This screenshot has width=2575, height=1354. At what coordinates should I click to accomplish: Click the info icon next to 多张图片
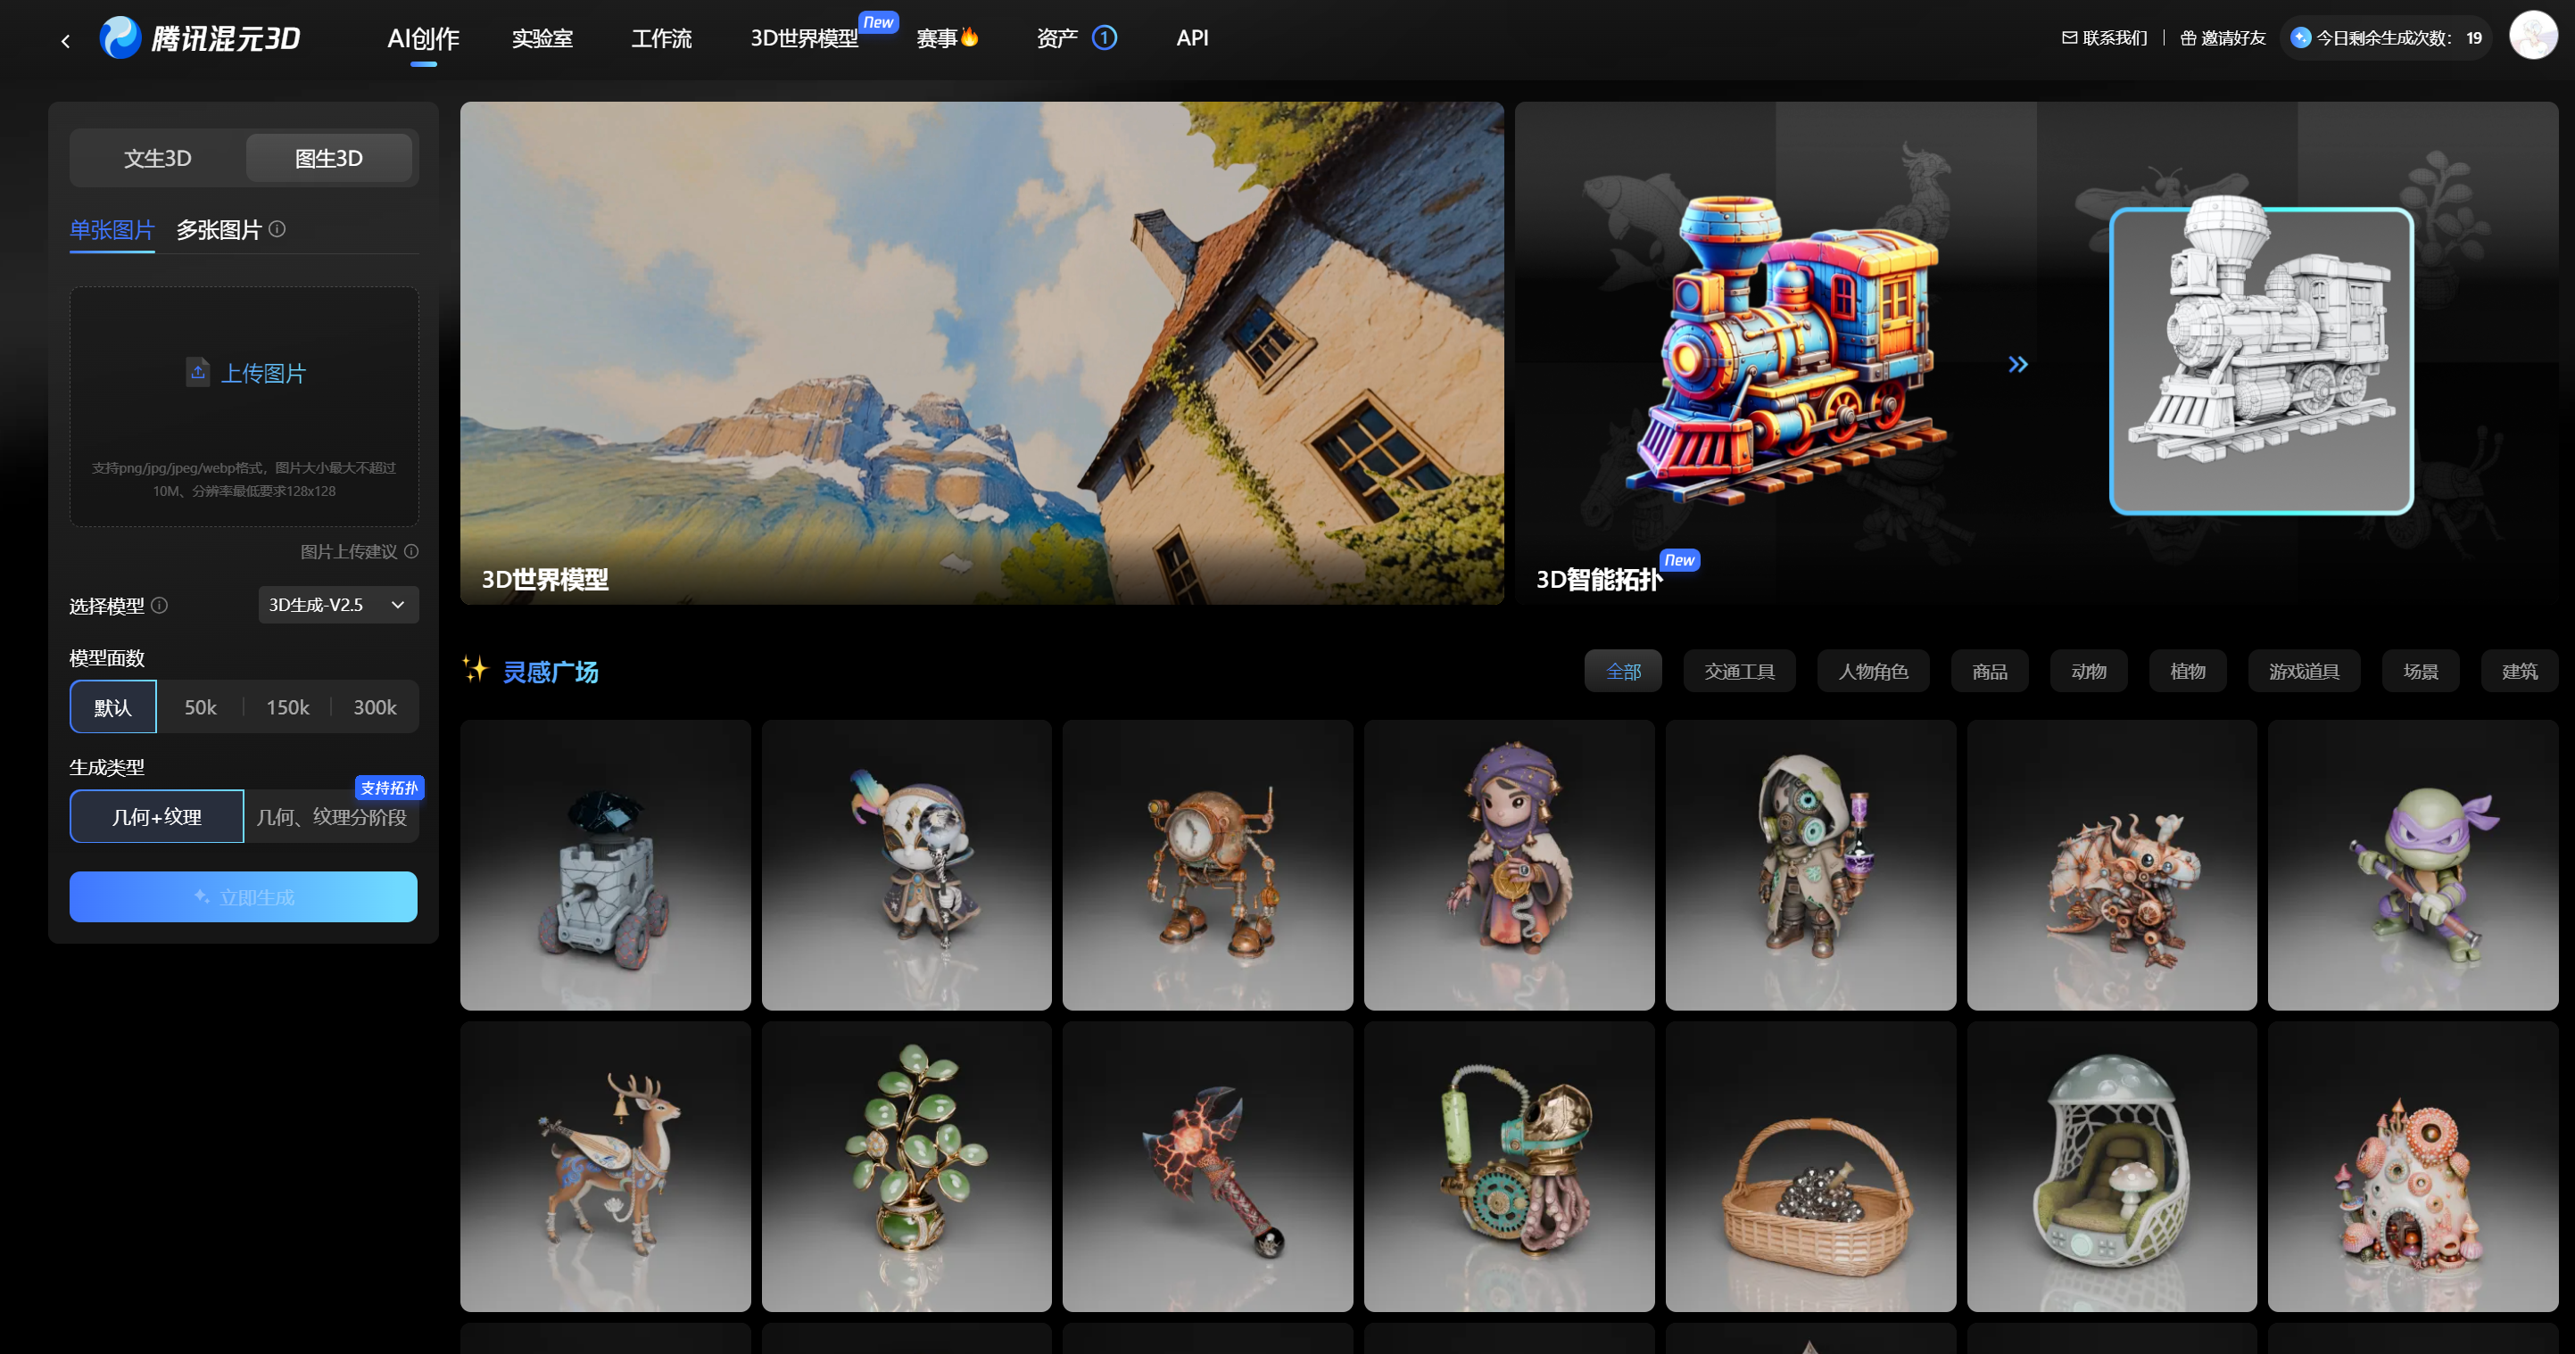[x=277, y=229]
